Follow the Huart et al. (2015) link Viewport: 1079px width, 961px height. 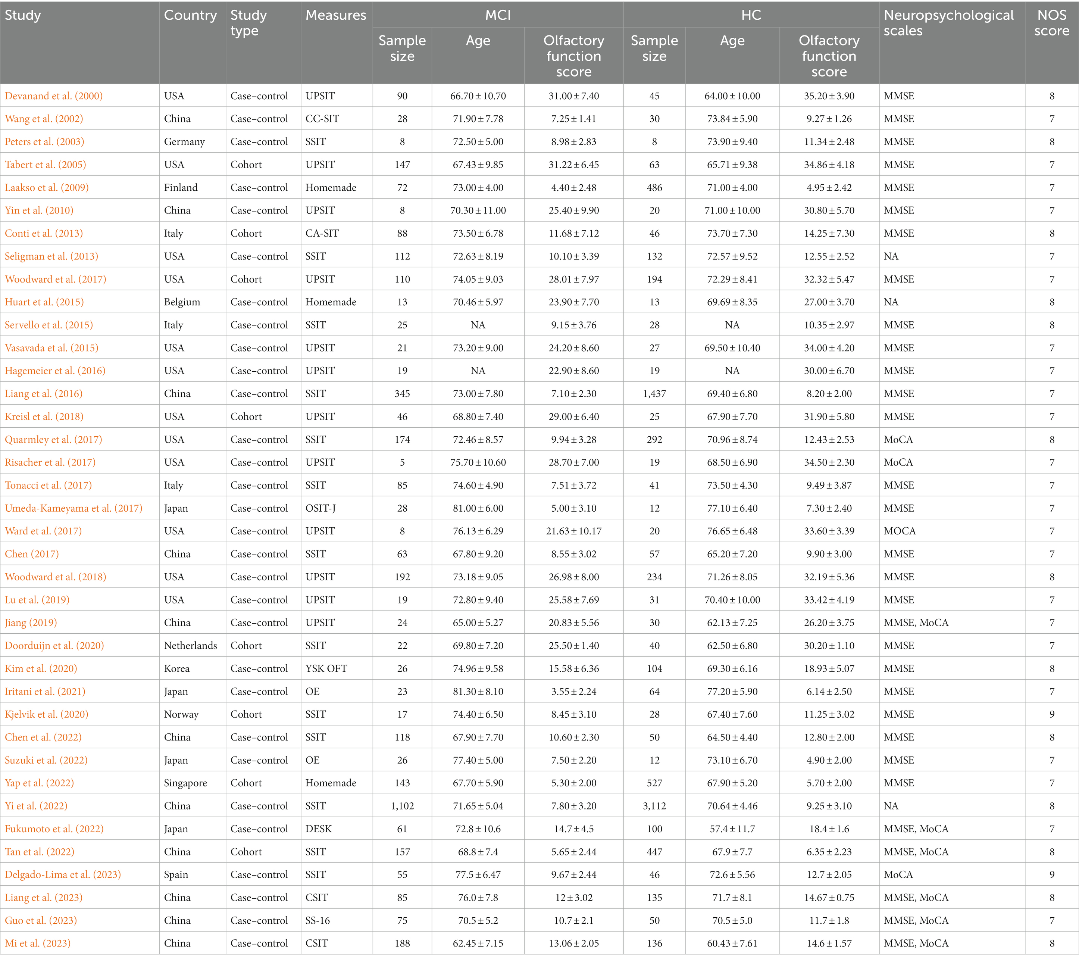44,302
